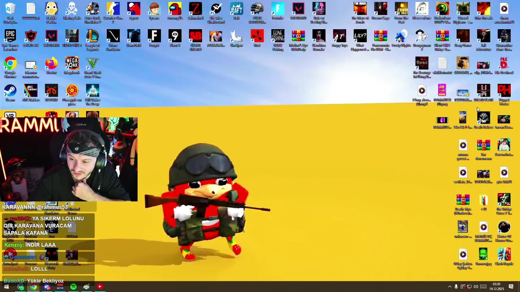
Task: Select the Lycans desktop shortcut
Action: [x=154, y=11]
